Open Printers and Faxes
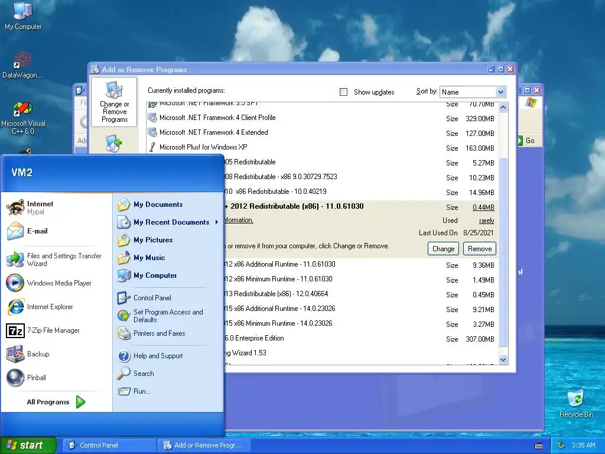The height and width of the screenshot is (454, 605). tap(168, 333)
